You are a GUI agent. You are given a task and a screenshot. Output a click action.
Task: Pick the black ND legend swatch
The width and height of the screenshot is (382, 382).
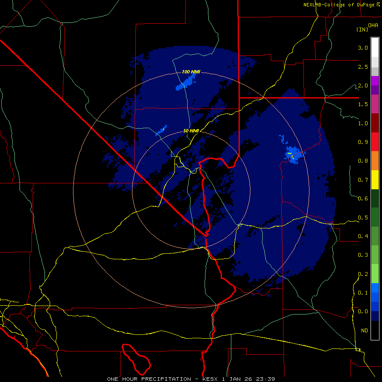(x=375, y=330)
